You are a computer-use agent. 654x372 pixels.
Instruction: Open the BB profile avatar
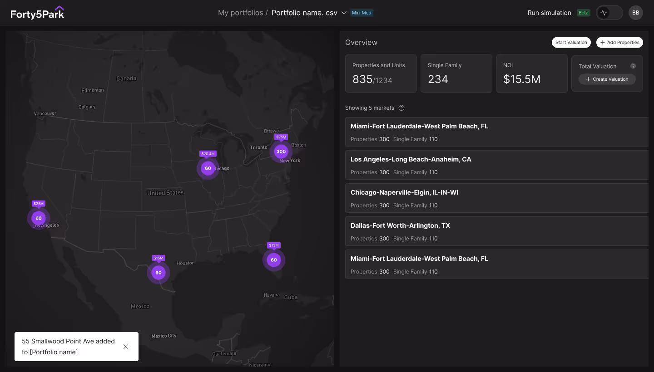[x=636, y=12]
